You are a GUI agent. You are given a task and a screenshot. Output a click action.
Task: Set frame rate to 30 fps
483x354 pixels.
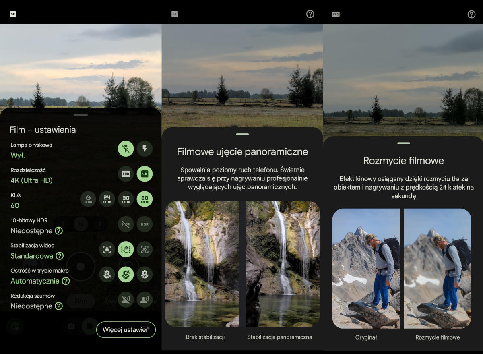(126, 199)
